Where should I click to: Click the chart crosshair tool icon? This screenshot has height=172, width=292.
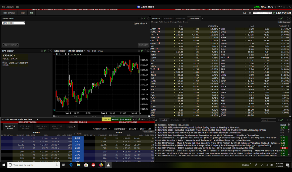(72, 54)
